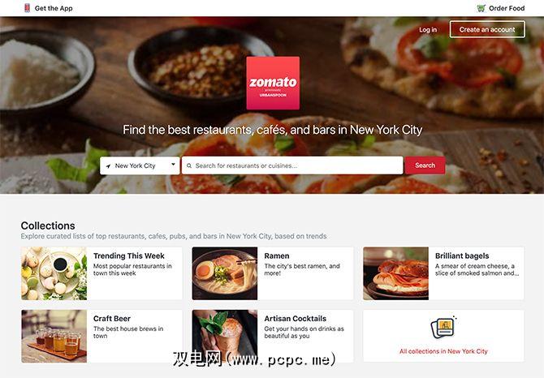The height and width of the screenshot is (378, 544).
Task: Click the phone icon beside Get the App
Action: tap(27, 8)
